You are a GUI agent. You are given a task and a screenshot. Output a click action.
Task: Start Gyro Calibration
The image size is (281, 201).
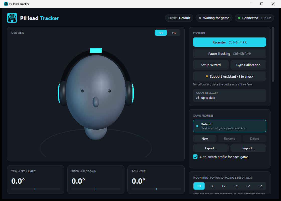248,65
